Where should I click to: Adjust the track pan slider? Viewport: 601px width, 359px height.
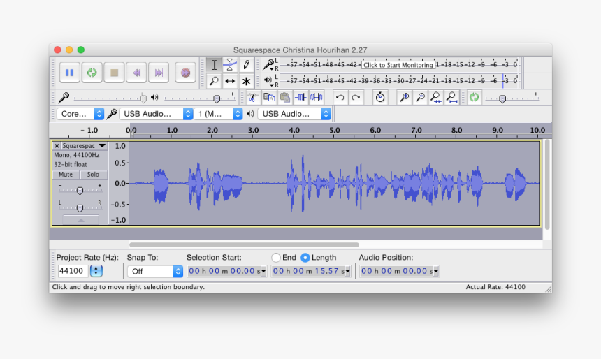pos(80,207)
